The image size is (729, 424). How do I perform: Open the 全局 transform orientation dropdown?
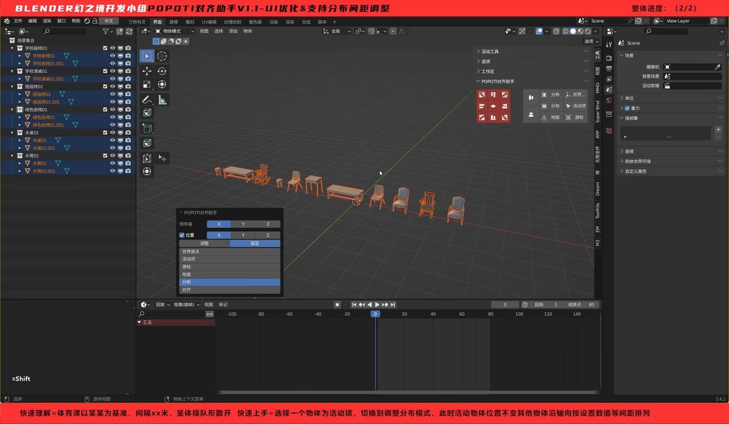(338, 31)
